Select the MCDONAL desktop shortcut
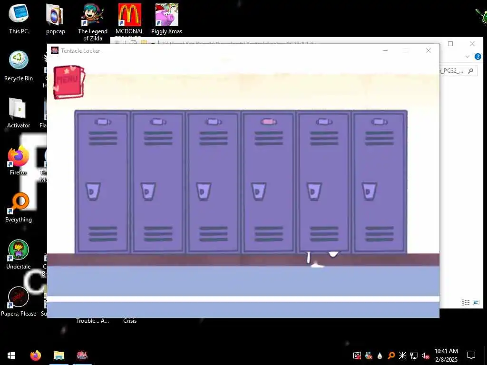The height and width of the screenshot is (365, 487). pyautogui.click(x=129, y=19)
